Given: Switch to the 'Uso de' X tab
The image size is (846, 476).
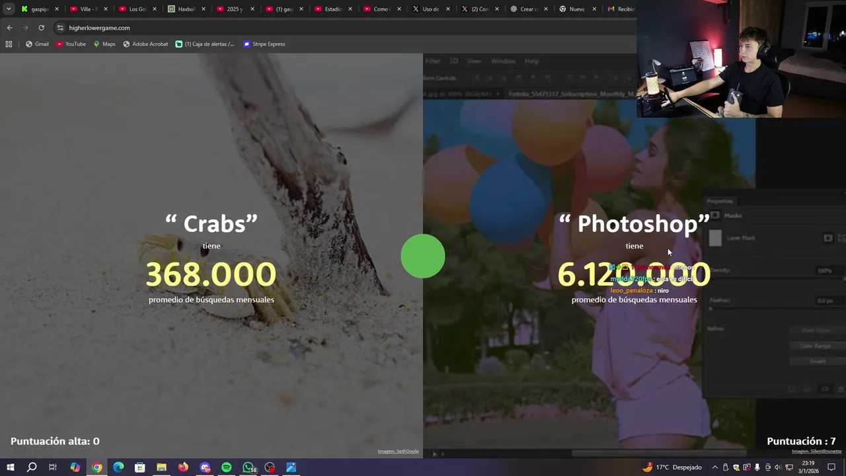Looking at the screenshot, I should [x=431, y=9].
